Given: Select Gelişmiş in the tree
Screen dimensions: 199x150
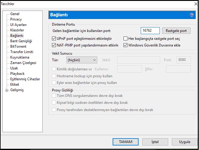Looking at the screenshot, I should tap(17, 90).
